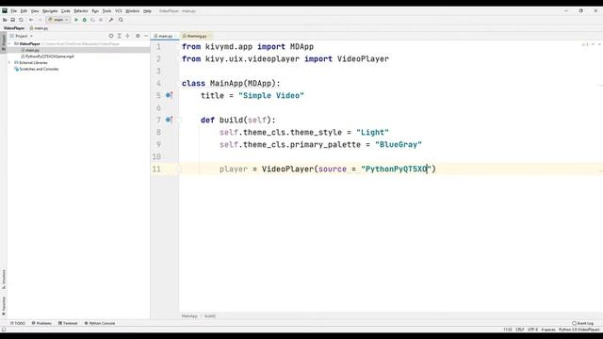Viewport: 603px width, 339px height.
Task: Click the override gutter icon on line 5
Action: pos(169,95)
